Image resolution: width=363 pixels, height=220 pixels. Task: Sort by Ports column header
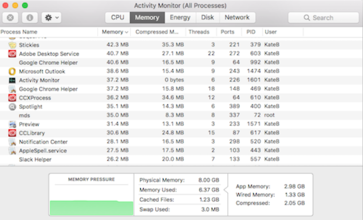click(x=227, y=32)
